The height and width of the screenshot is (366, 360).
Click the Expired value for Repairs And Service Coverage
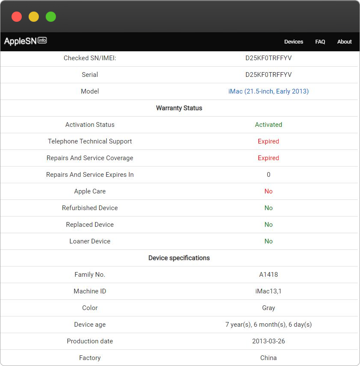point(268,158)
